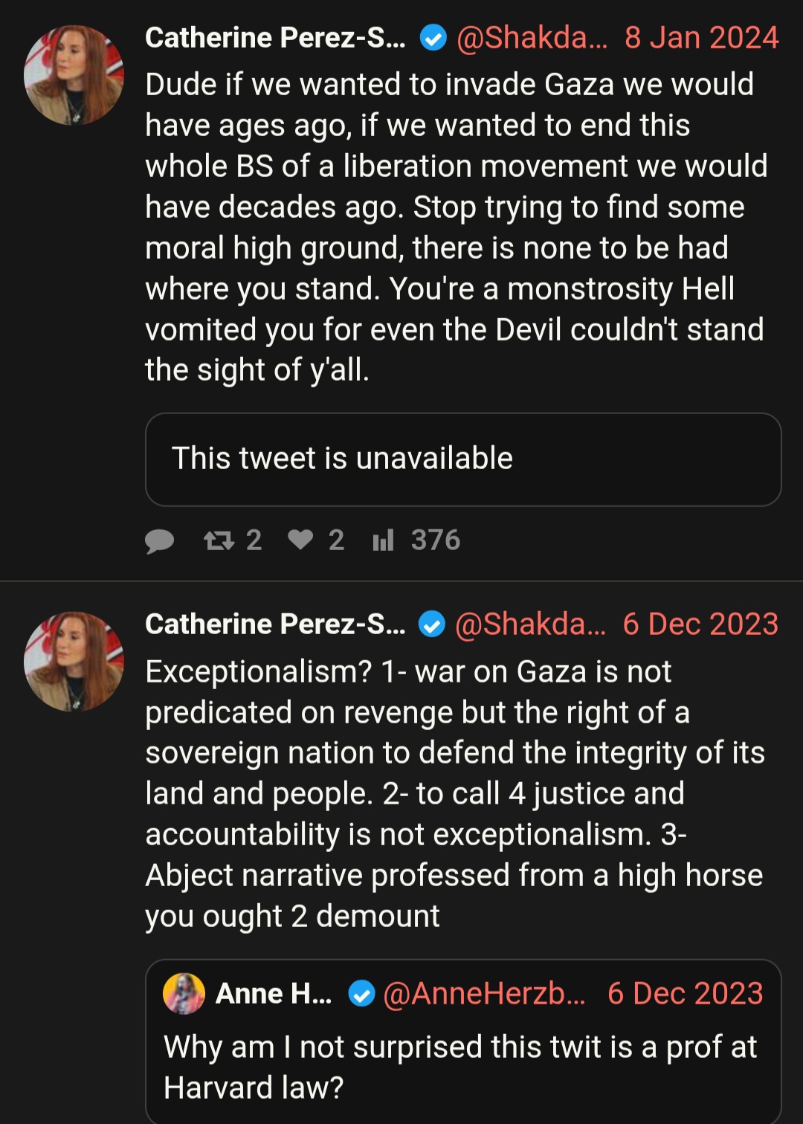Open Catherine Perez-S name in first tweet
This screenshot has width=803, height=1124.
pyautogui.click(x=275, y=37)
